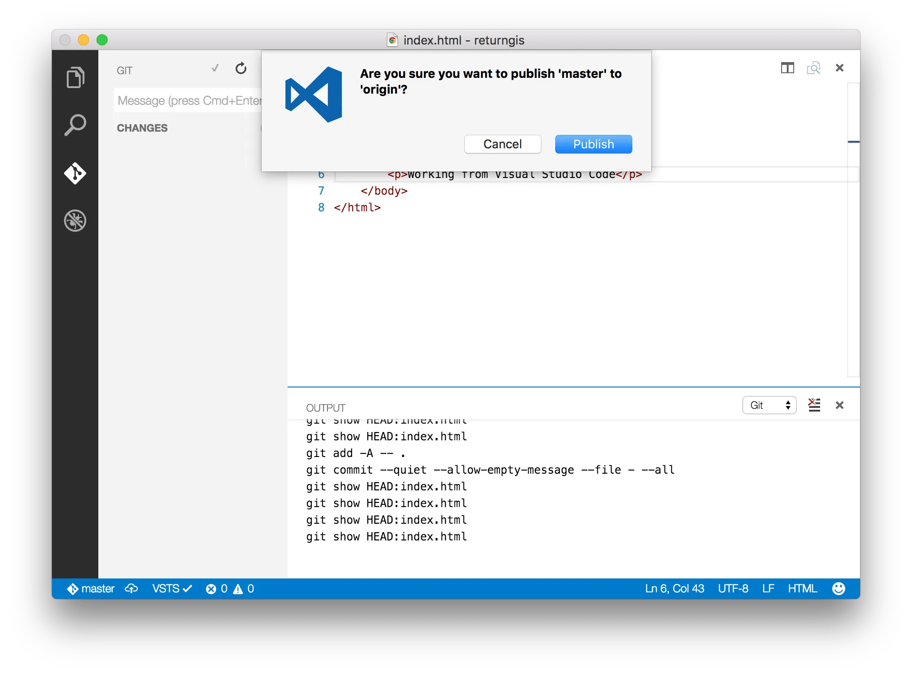
Task: Click the publish cloud icon in status bar
Action: (x=132, y=589)
